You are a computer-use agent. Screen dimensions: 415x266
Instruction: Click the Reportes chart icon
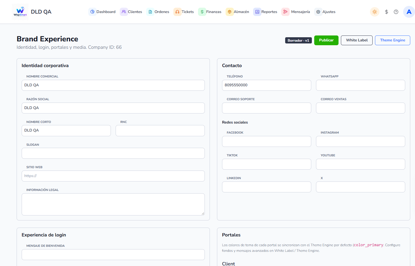[257, 12]
